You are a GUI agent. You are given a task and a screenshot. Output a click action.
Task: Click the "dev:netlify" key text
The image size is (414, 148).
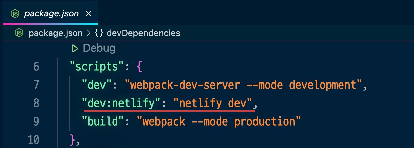(121, 103)
